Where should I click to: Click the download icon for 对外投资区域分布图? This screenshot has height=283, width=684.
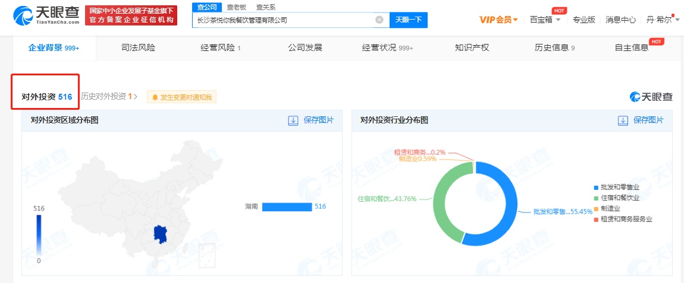click(293, 120)
